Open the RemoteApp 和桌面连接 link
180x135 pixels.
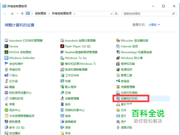(x=136, y=52)
